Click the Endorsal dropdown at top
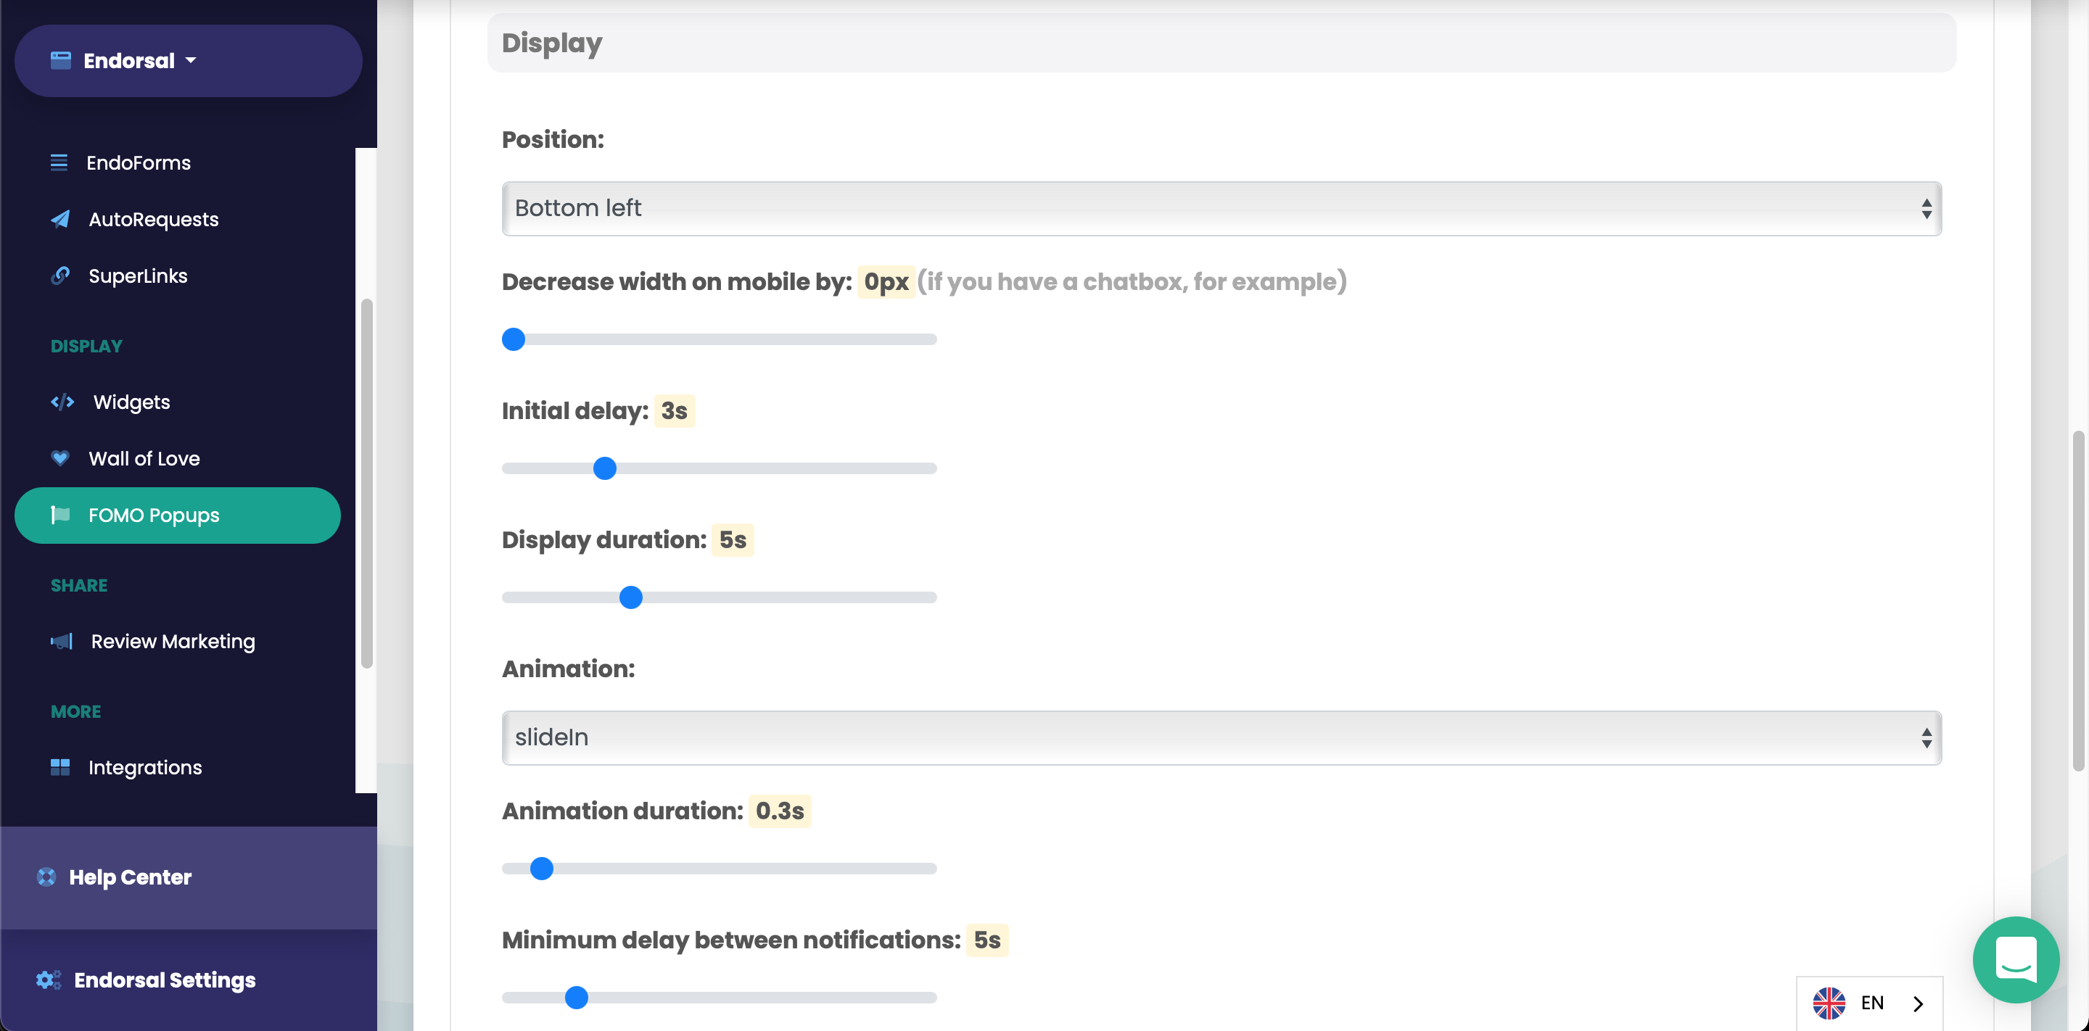Viewport: 2089px width, 1031px height. pos(188,60)
